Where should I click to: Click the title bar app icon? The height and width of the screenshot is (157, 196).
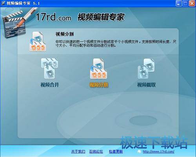(3, 3)
